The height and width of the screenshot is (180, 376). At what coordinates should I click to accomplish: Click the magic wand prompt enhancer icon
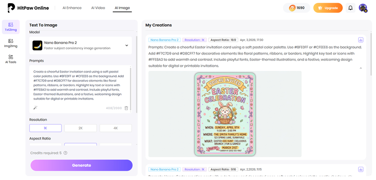(36, 107)
